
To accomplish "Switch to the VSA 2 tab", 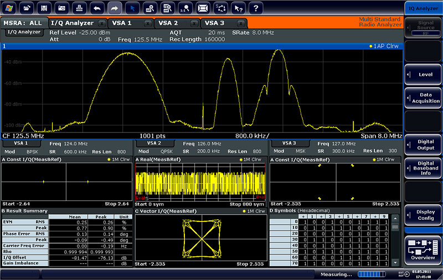I will 168,23.
